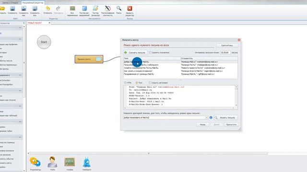Tick the Скрыть заголовки checkbox
The image size is (307, 172).
(x=150, y=83)
